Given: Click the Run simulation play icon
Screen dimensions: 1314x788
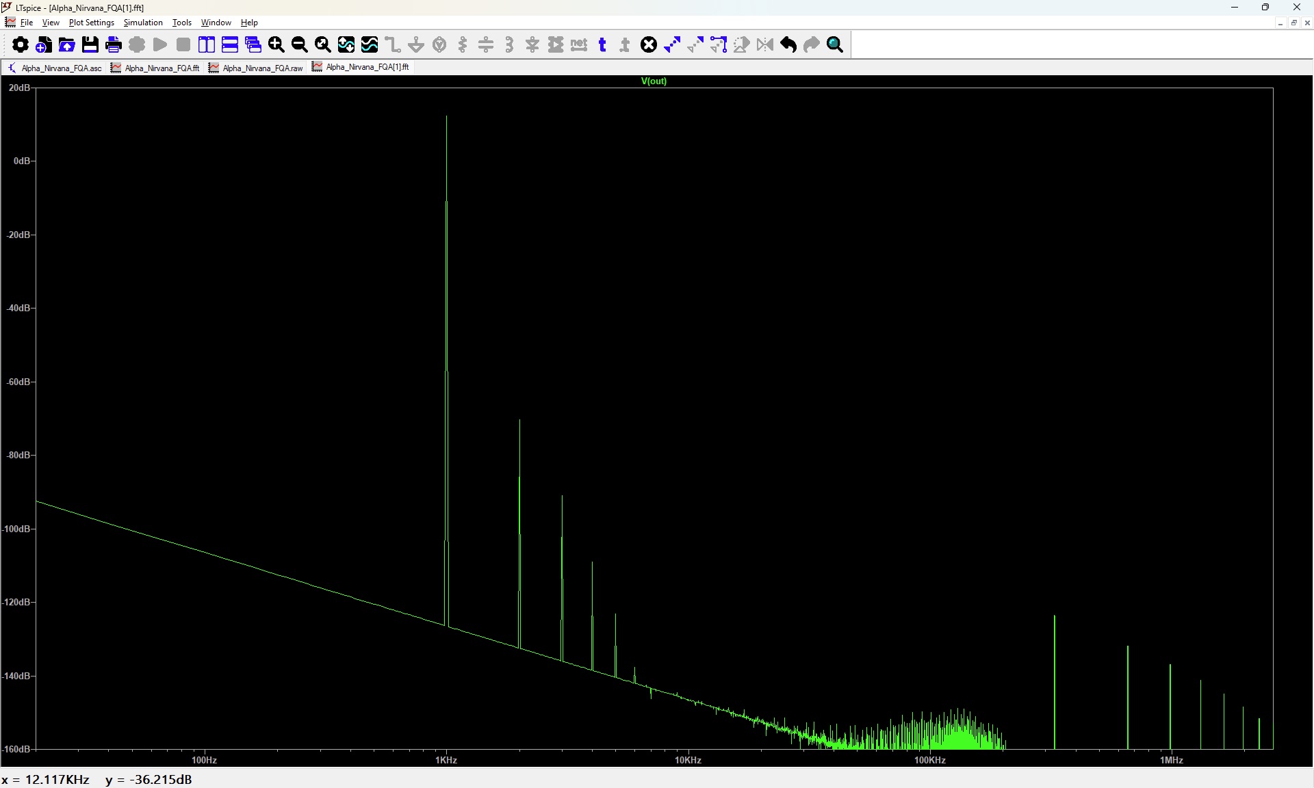Looking at the screenshot, I should click(x=160, y=45).
